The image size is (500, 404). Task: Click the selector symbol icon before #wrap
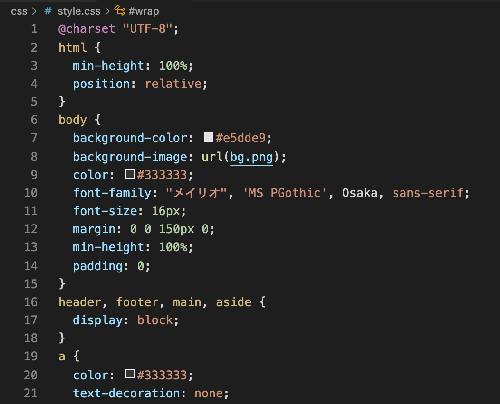pos(120,10)
